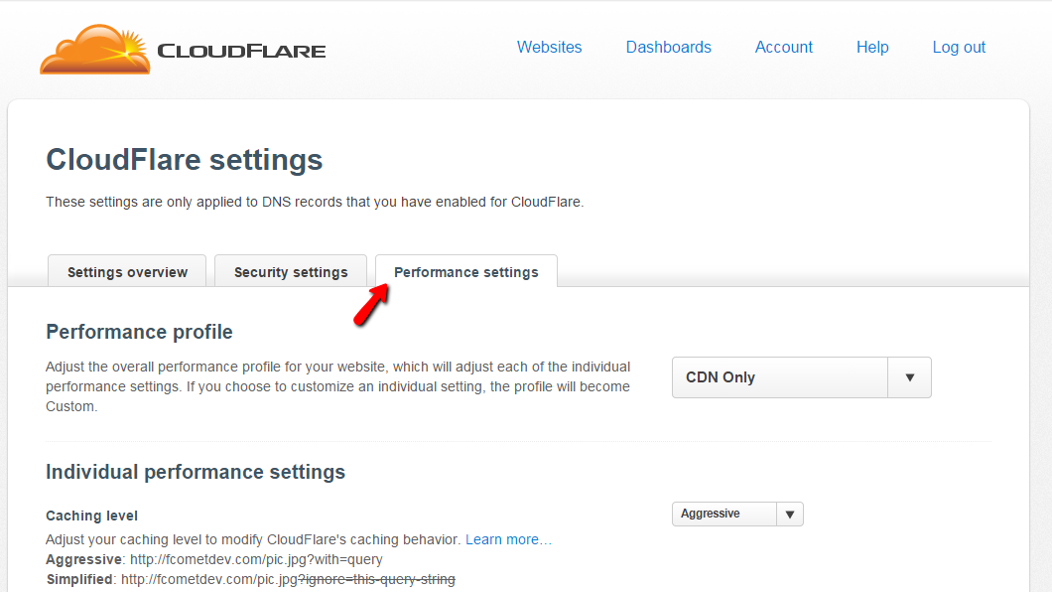Click the arrow of the caching level dropdown
1052x592 pixels.
point(790,515)
